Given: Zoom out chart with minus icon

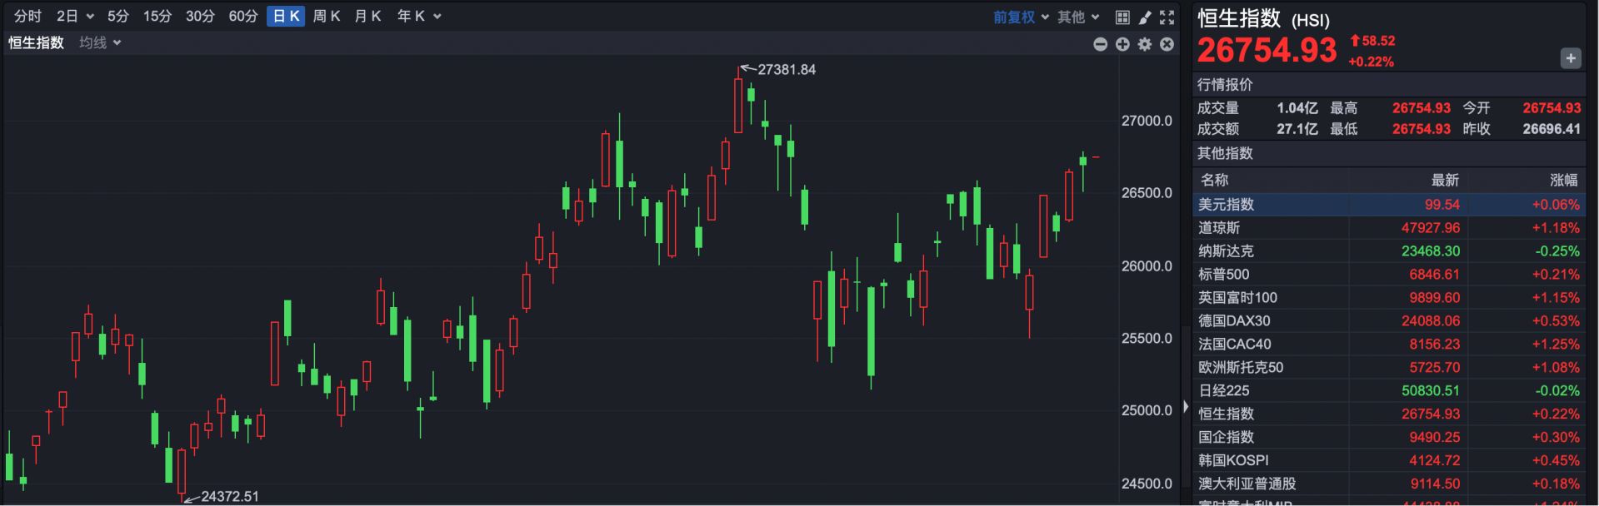Looking at the screenshot, I should click(1100, 44).
